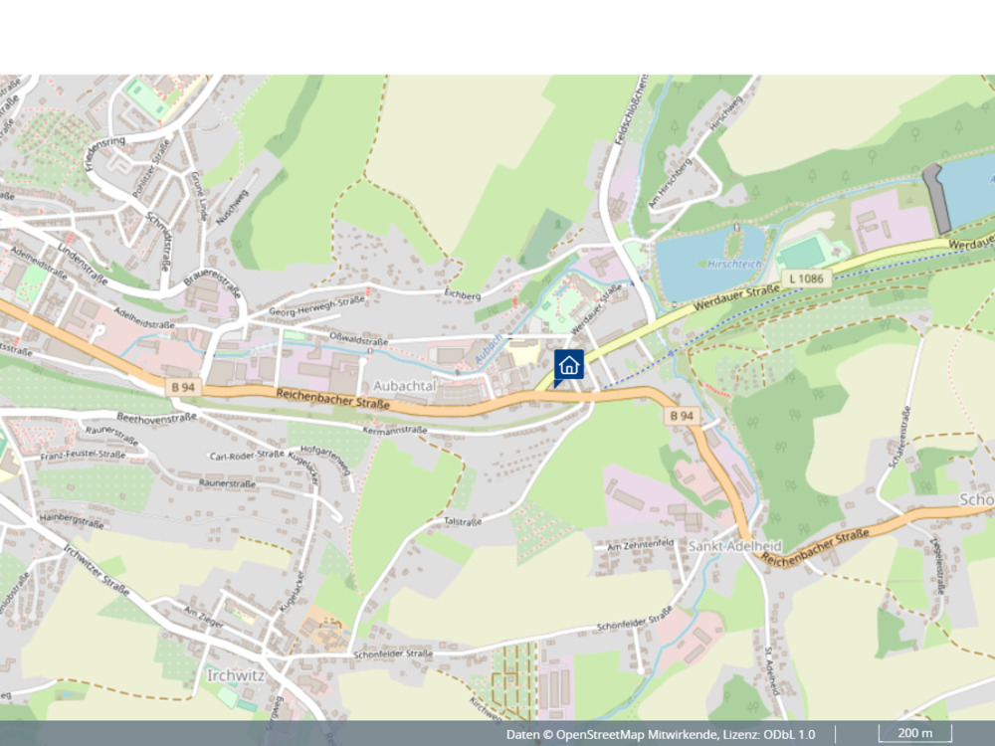This screenshot has height=746, width=995.
Task: Click the Werdauer Straße label by the L 1086 shield
Action: point(736,297)
